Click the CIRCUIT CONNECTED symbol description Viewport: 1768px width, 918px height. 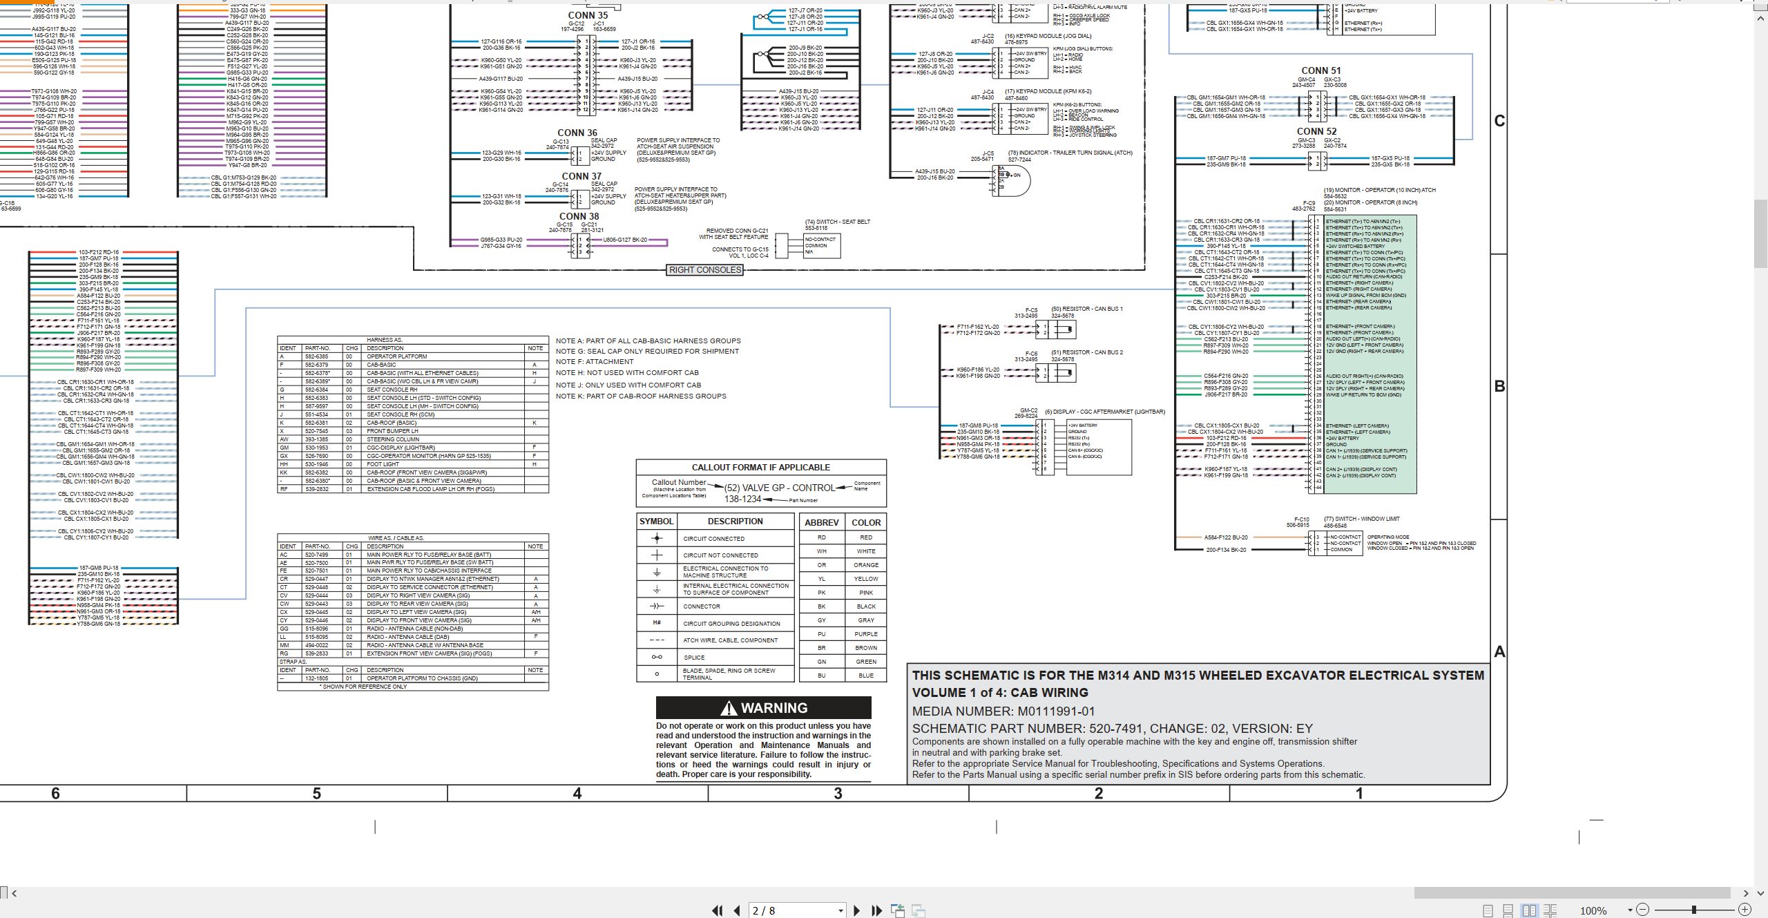[714, 539]
